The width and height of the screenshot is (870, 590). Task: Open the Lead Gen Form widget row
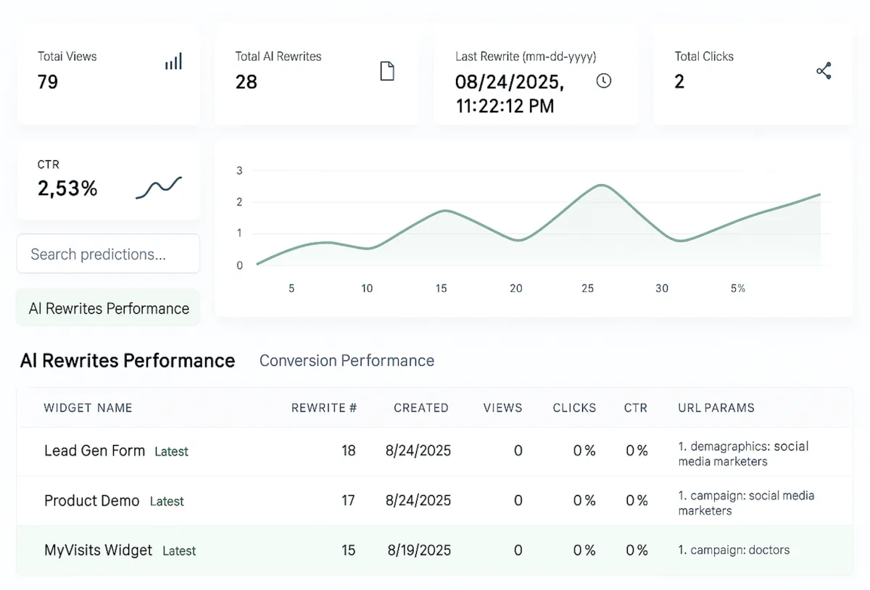click(x=94, y=451)
